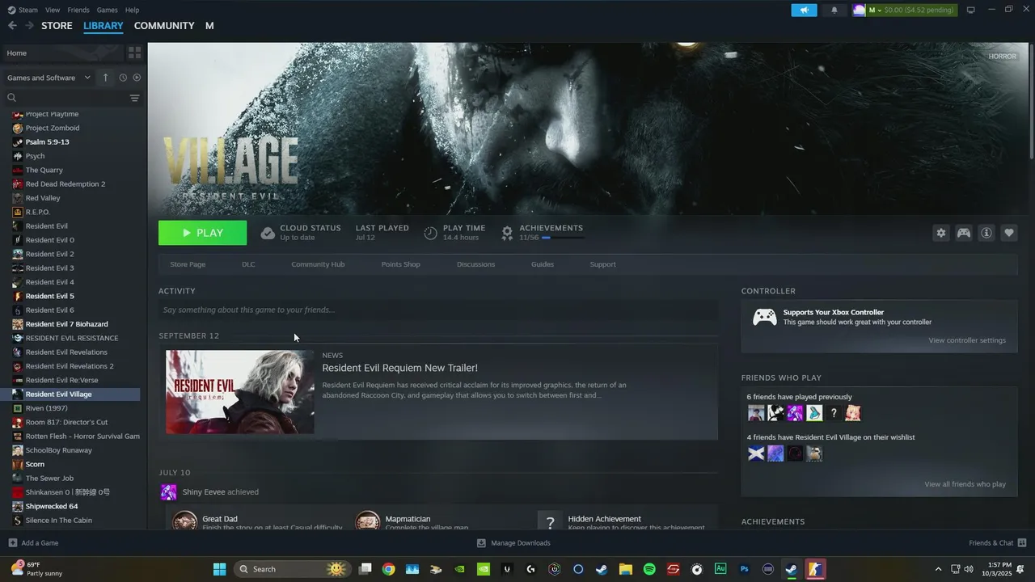Screen dimensions: 1035x582
Task: Click the activity comment field
Action: tap(437, 310)
